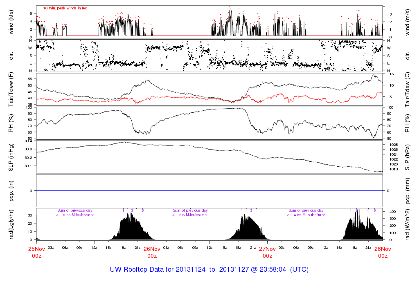
Task: Click the 28Nov 00z date marker
Action: click(x=383, y=252)
